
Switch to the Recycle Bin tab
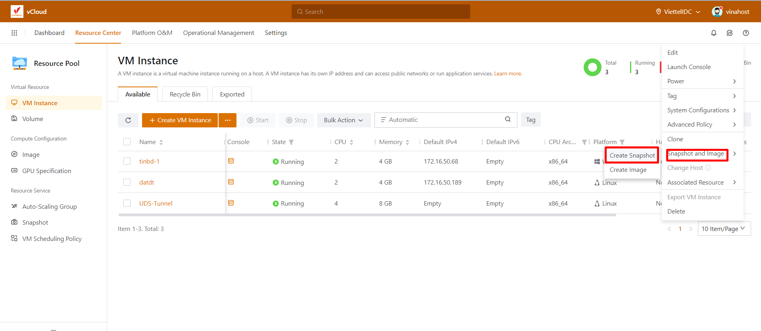pos(185,94)
